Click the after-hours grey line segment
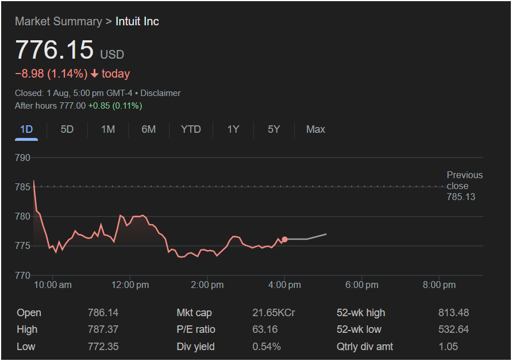The width and height of the screenshot is (512, 361). click(x=307, y=237)
